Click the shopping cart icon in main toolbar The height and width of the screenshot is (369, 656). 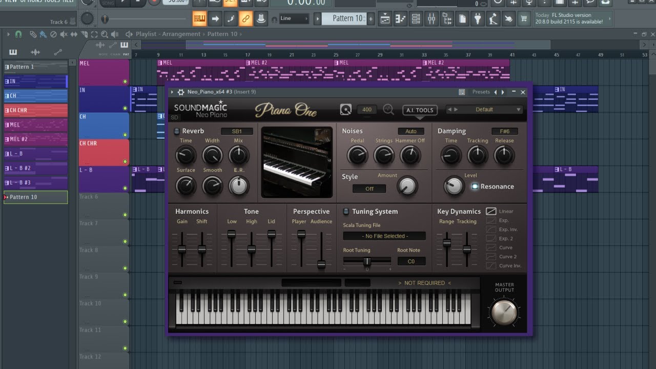click(524, 19)
